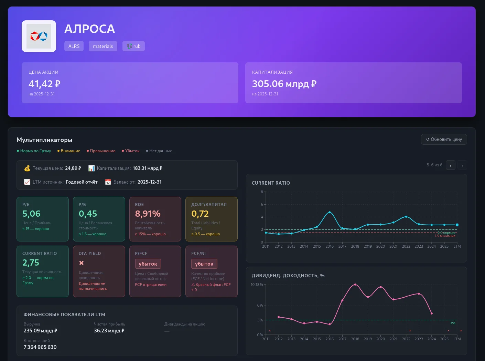This screenshot has height=361, width=485.
Task: Click the Убыток legend item
Action: pyautogui.click(x=131, y=151)
